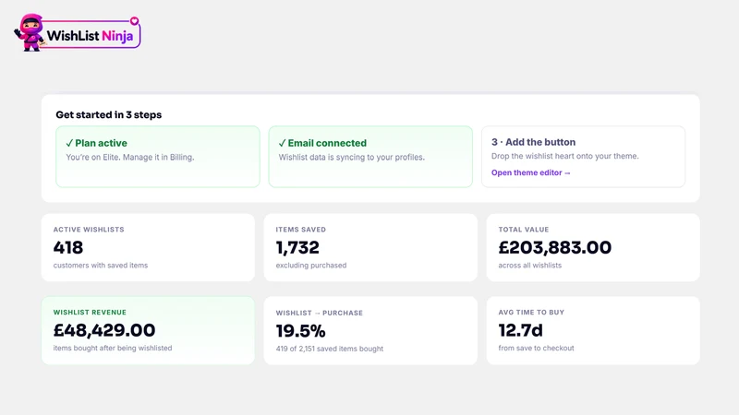
Task: Click 'from save to checkout' caption
Action: [536, 349]
